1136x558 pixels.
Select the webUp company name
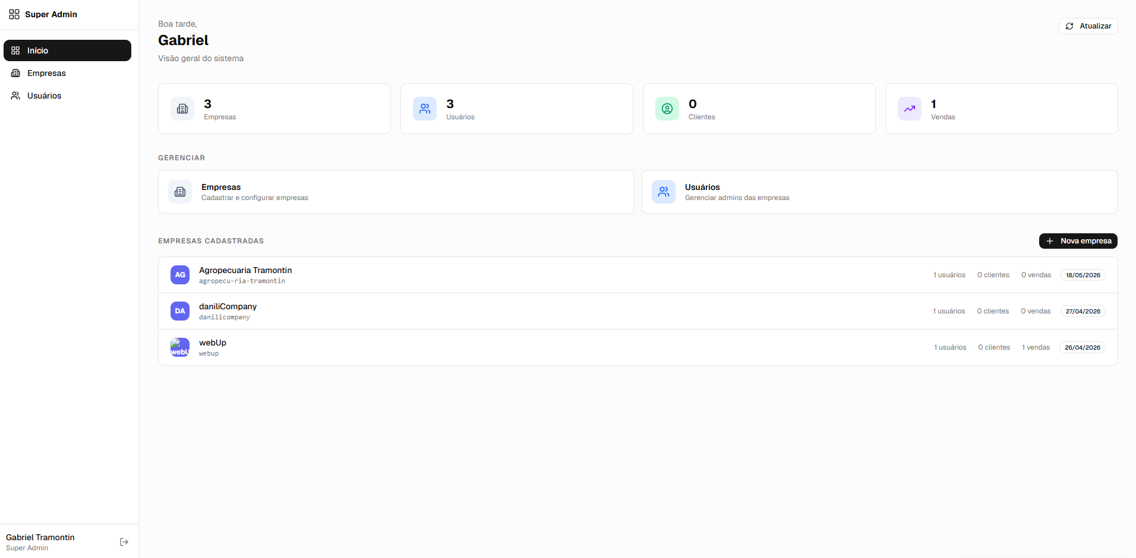click(213, 343)
